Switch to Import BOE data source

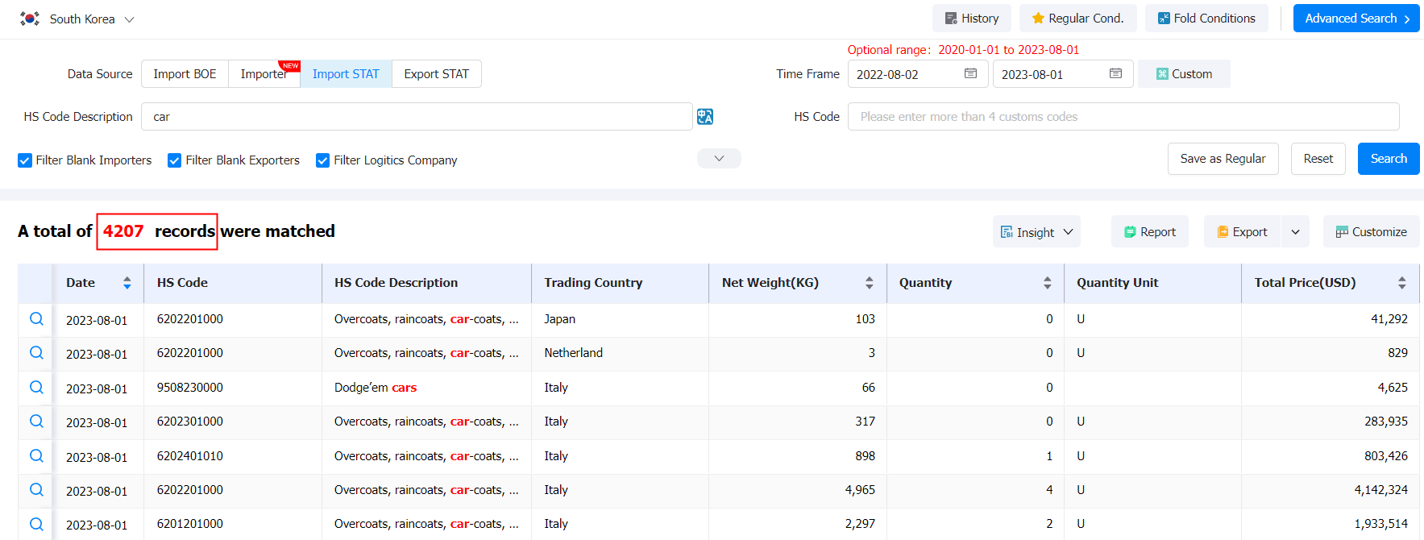point(185,74)
